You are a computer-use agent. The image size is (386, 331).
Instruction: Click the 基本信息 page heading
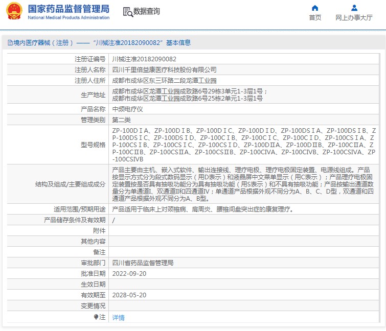tap(178, 43)
